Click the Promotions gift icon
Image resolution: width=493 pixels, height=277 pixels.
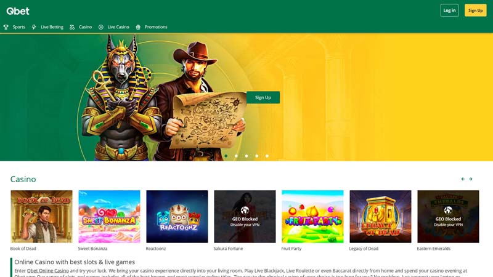(x=138, y=27)
